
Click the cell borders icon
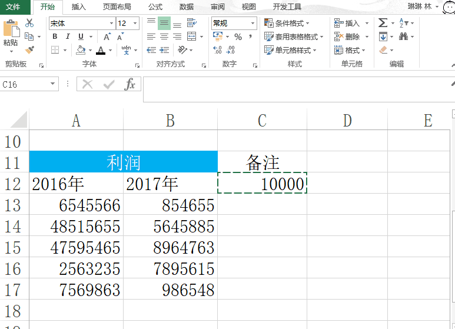click(55, 50)
